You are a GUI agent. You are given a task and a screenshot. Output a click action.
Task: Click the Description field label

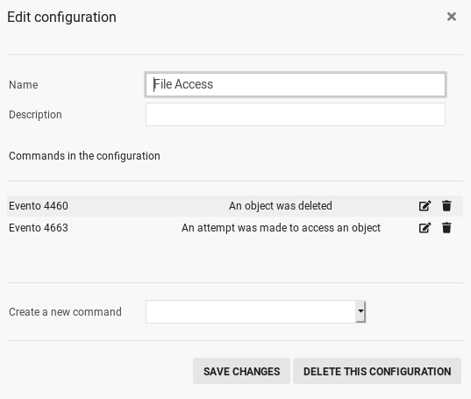pyautogui.click(x=35, y=115)
